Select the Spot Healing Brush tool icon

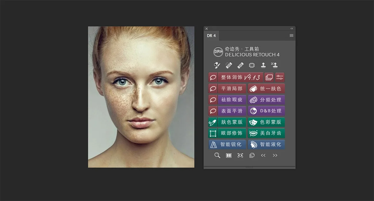228,65
